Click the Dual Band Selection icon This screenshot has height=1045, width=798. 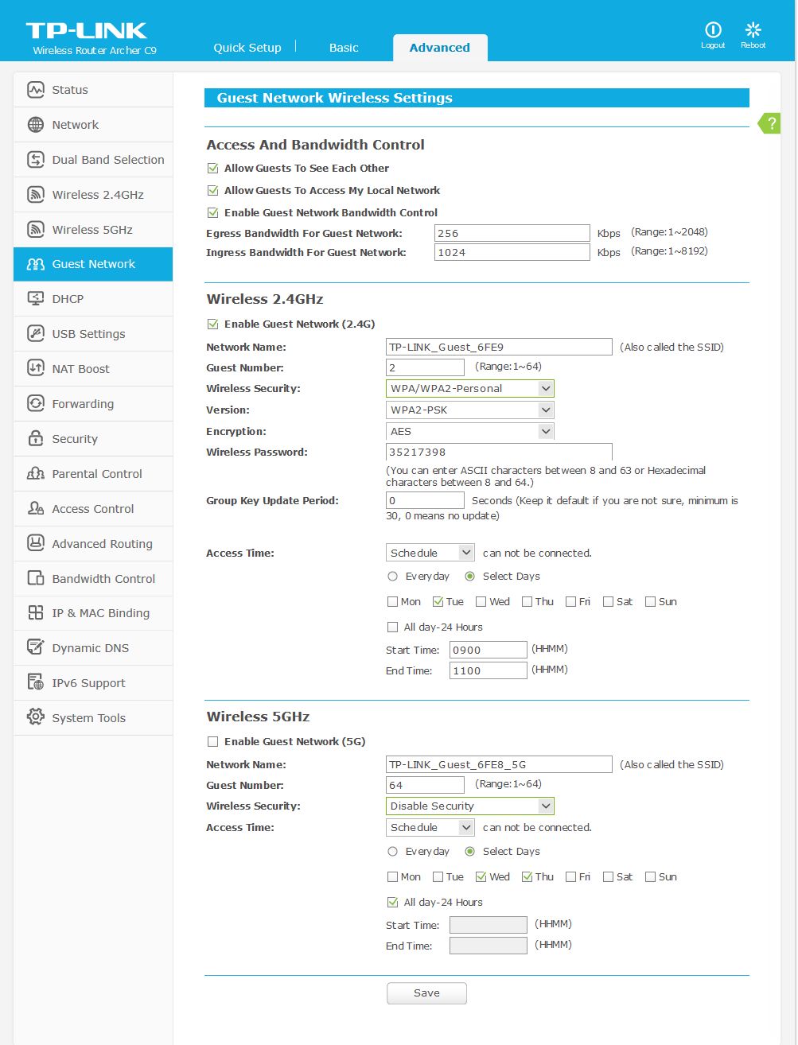pos(36,160)
